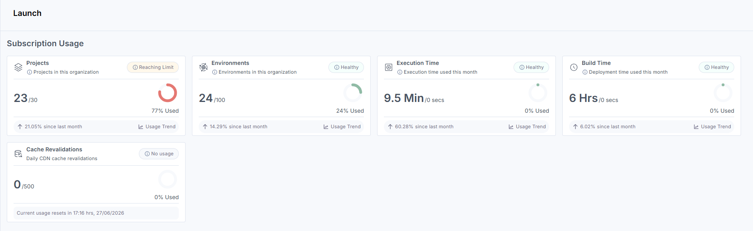Screen dimensions: 753x231
Task: Click the Projects layers icon
Action: pyautogui.click(x=18, y=67)
